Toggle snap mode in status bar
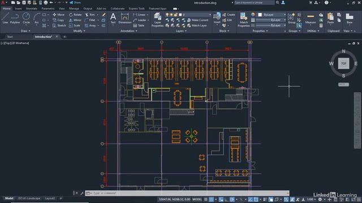The width and height of the screenshot is (362, 203). coord(211,200)
